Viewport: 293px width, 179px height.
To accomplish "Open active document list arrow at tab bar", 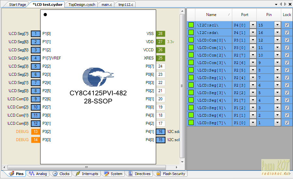I will [x=276, y=4].
